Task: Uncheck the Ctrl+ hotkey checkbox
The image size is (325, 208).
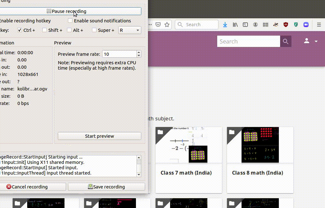Action: click(x=20, y=30)
